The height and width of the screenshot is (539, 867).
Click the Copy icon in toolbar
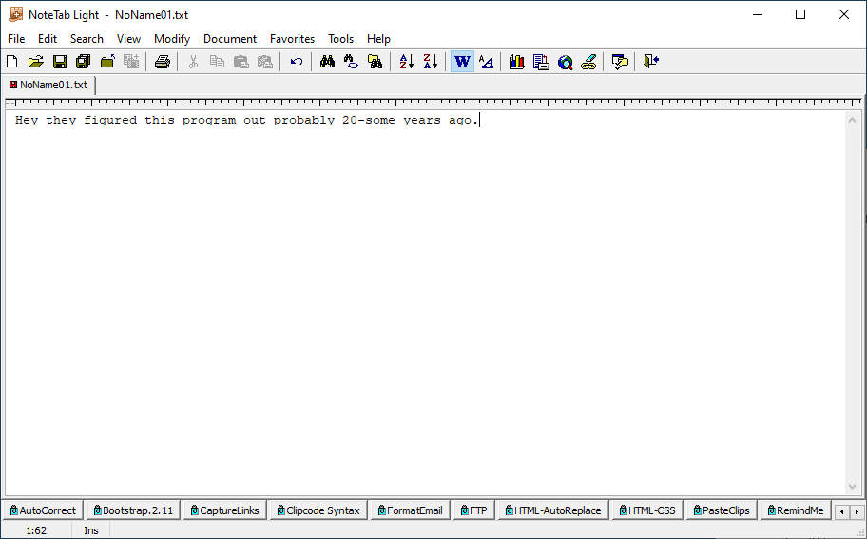point(217,62)
